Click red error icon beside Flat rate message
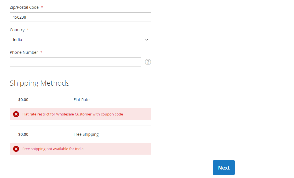This screenshot has height=178, width=294. coord(16,114)
